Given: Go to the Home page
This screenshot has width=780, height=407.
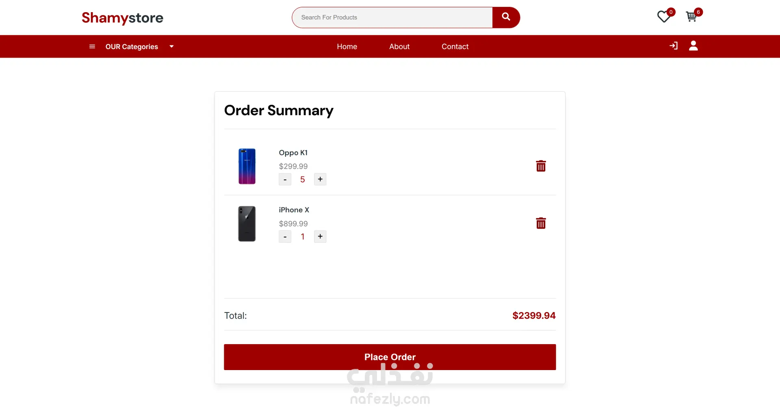Looking at the screenshot, I should (x=347, y=47).
